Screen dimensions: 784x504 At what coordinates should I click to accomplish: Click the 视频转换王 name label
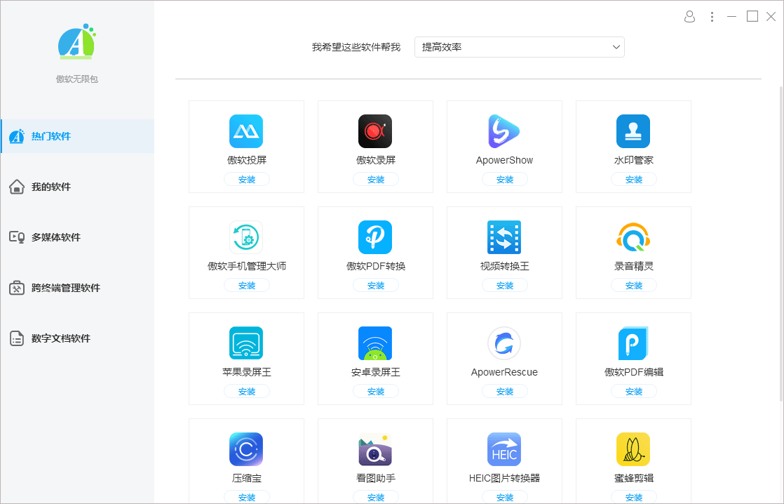pos(504,266)
